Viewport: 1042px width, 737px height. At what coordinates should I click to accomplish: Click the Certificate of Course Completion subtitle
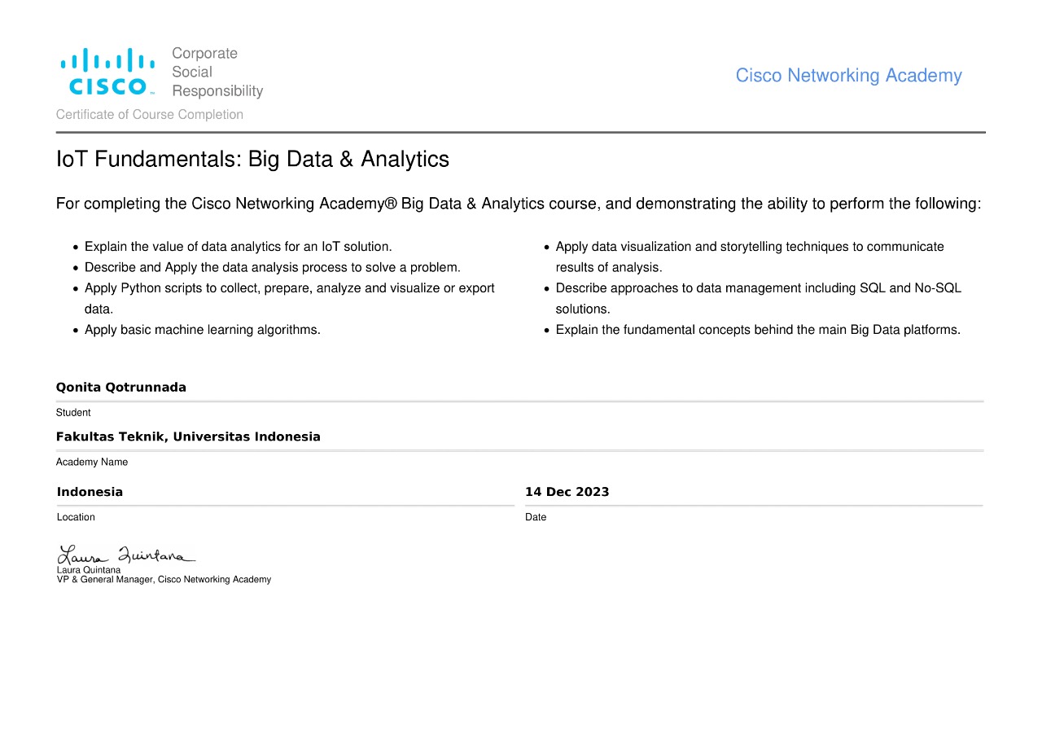pos(150,115)
